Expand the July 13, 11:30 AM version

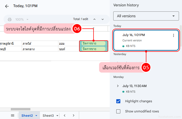[x=118, y=86]
